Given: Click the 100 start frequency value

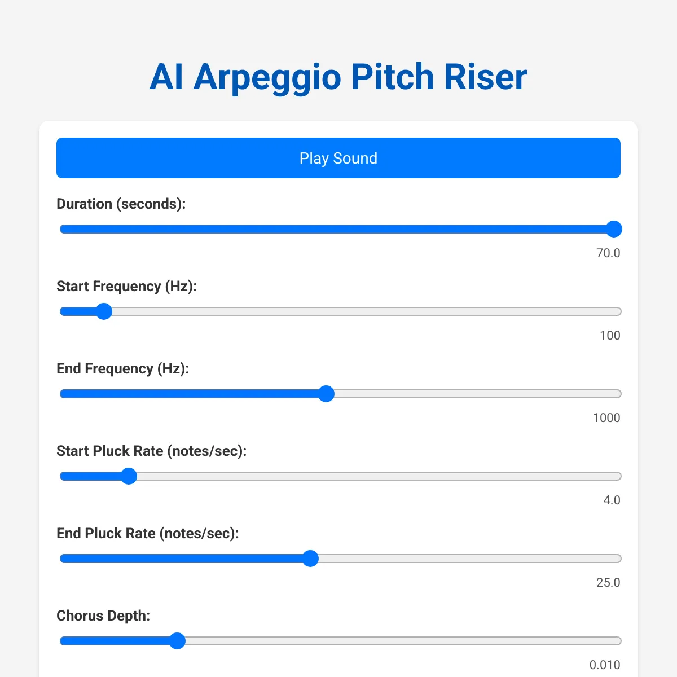Looking at the screenshot, I should click(610, 336).
